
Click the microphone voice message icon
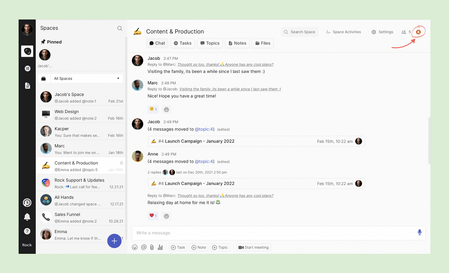pyautogui.click(x=419, y=232)
